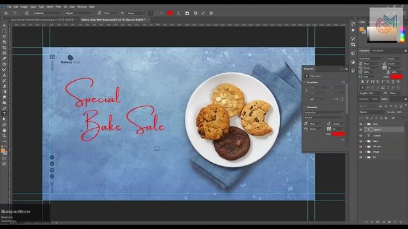This screenshot has width=408, height=229.
Task: Open the Edit menu
Action: (16, 7)
